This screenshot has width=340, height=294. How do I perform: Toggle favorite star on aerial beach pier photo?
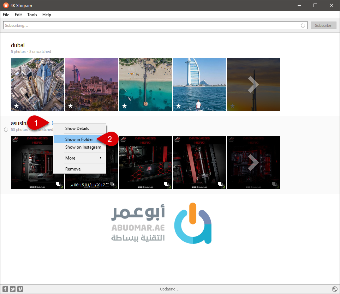(x=124, y=106)
